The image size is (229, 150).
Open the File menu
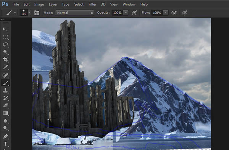[16, 4]
